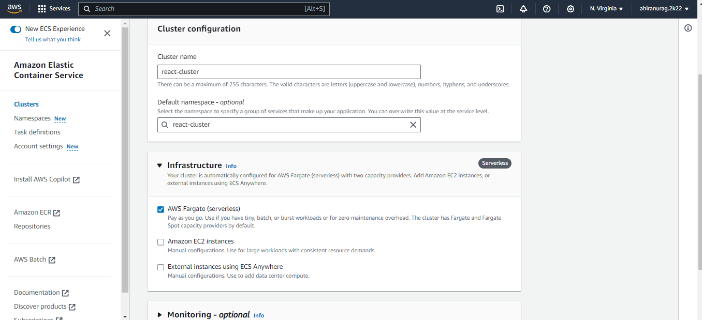Focus the top Search box

click(x=204, y=9)
